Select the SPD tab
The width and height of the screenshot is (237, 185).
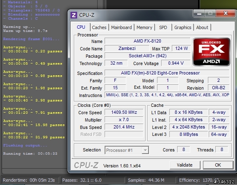coord(163,27)
